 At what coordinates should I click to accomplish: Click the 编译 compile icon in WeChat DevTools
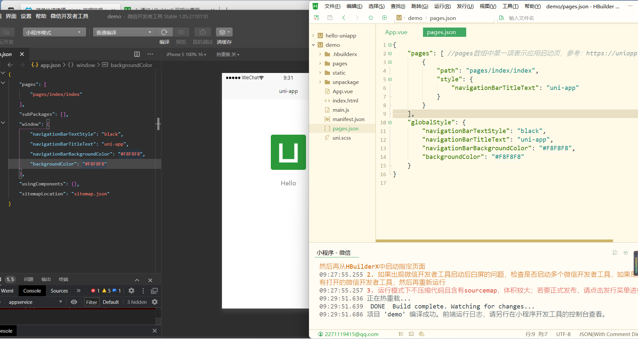coord(164,32)
